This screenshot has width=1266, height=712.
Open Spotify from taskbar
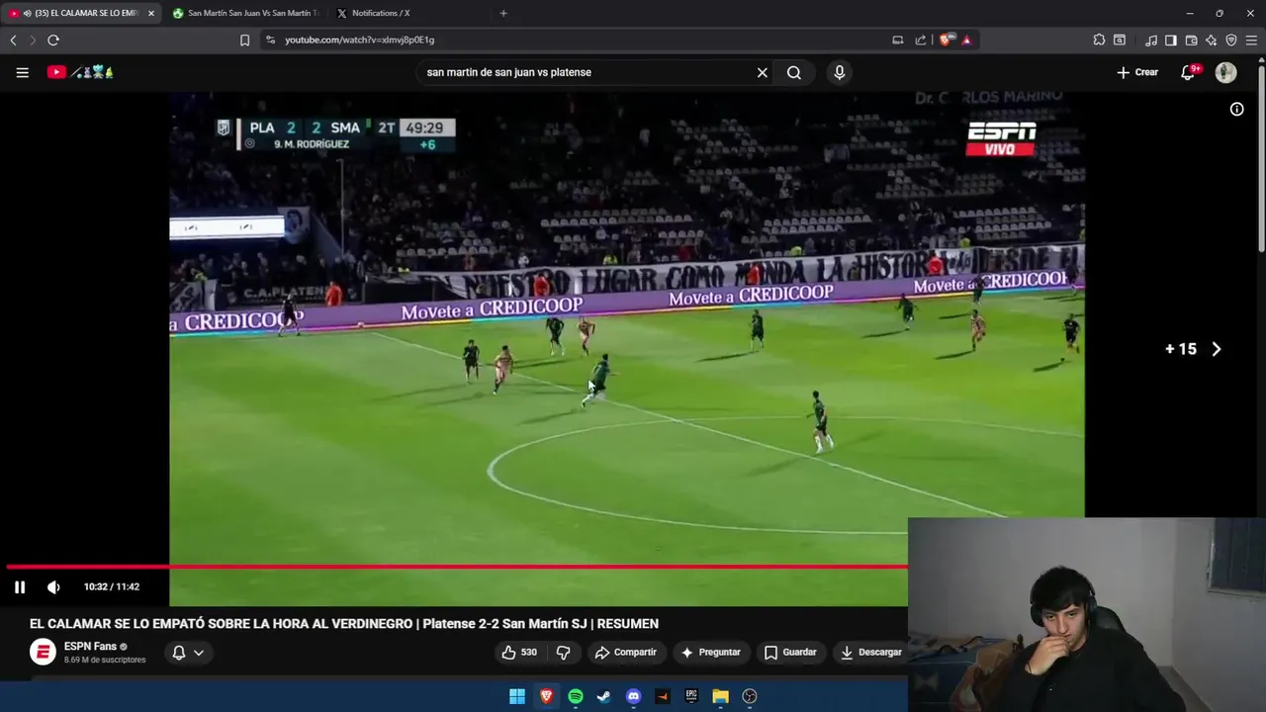(x=576, y=696)
